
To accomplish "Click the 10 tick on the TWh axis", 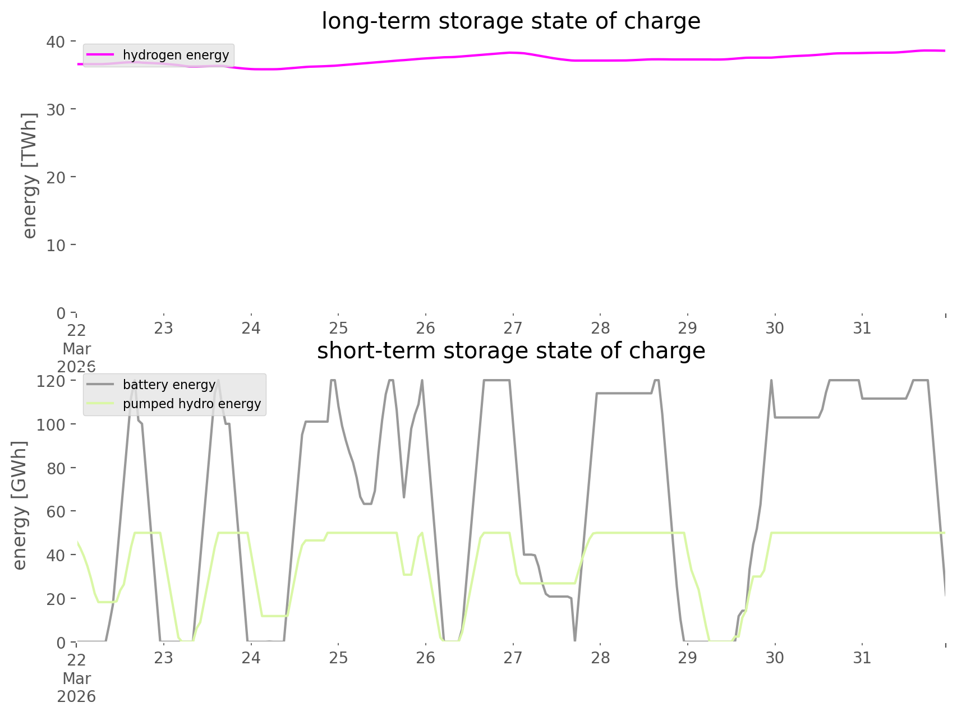I will point(55,245).
